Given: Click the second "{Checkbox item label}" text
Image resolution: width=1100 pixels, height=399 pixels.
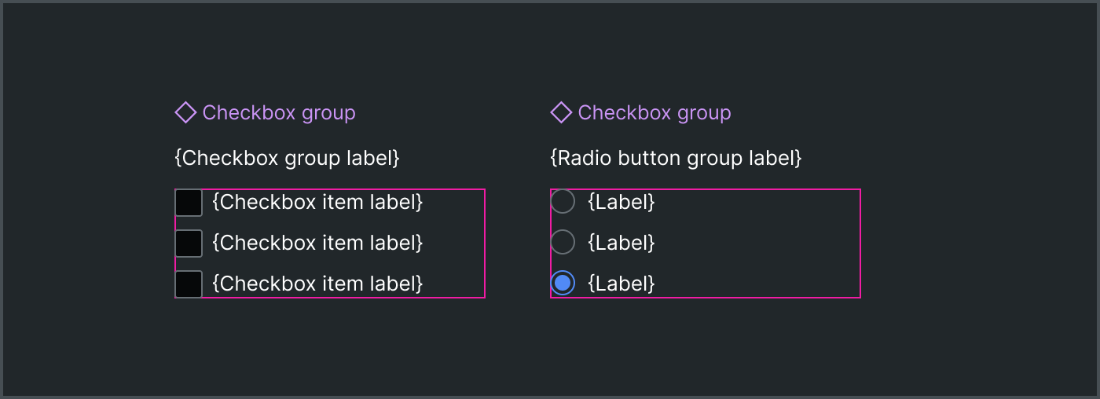Looking at the screenshot, I should pos(317,243).
